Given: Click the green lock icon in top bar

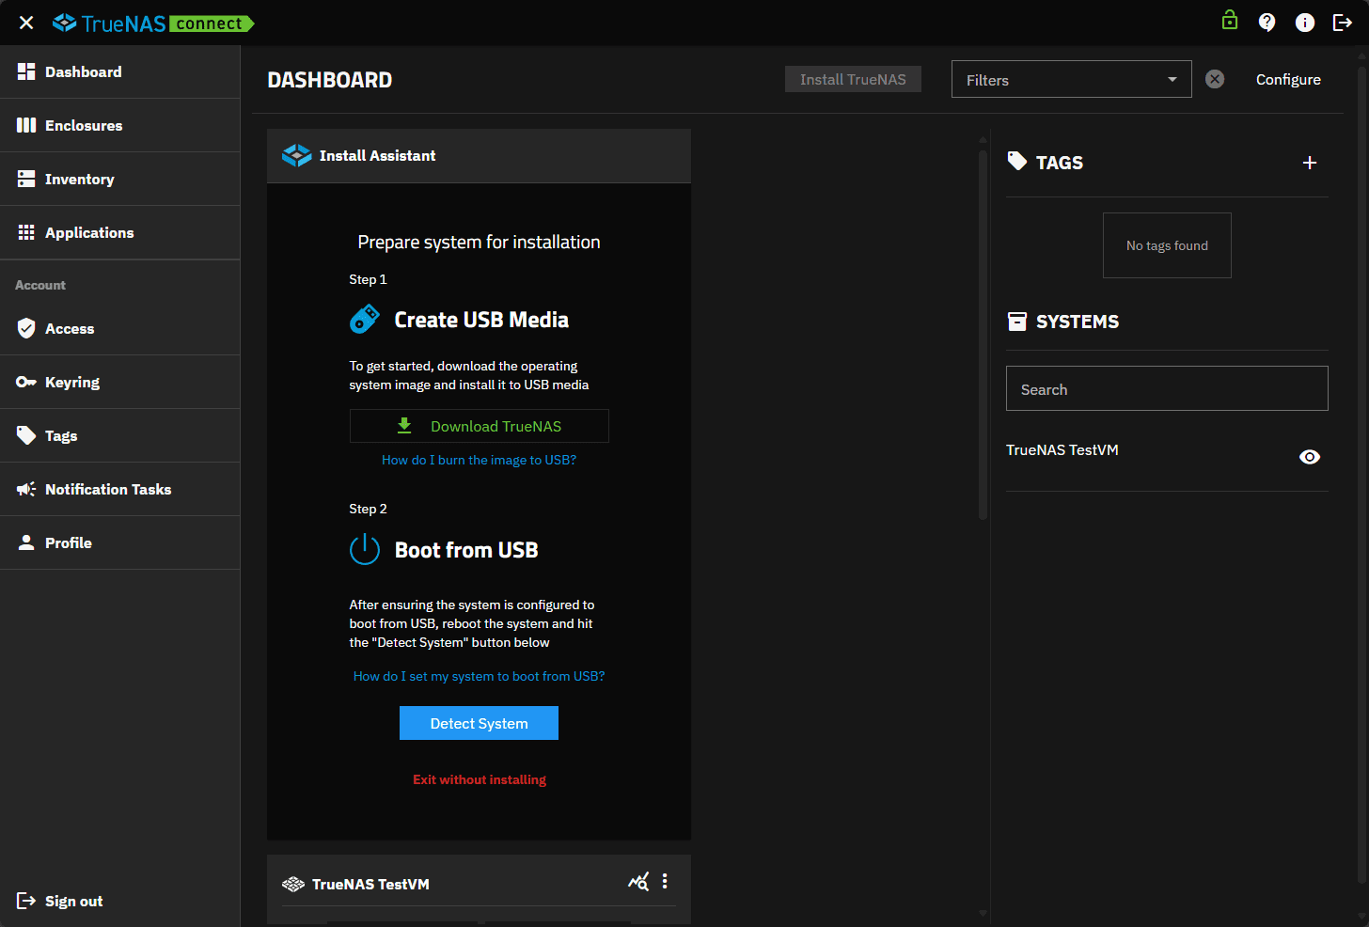Looking at the screenshot, I should pos(1229,21).
